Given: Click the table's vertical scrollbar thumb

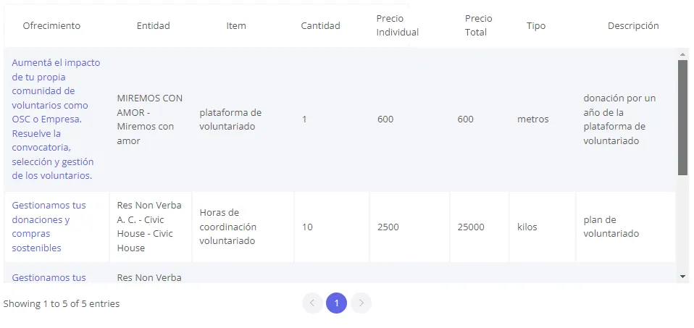Looking at the screenshot, I should click(x=682, y=116).
